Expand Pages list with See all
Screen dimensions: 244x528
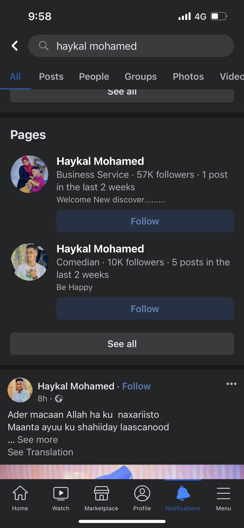click(x=122, y=344)
